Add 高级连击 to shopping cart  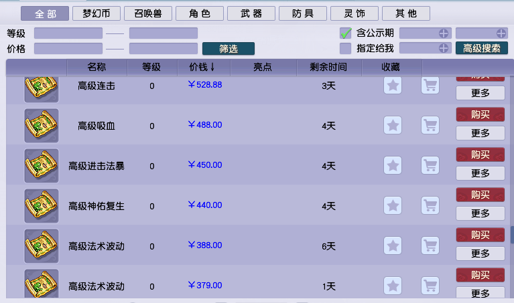430,86
